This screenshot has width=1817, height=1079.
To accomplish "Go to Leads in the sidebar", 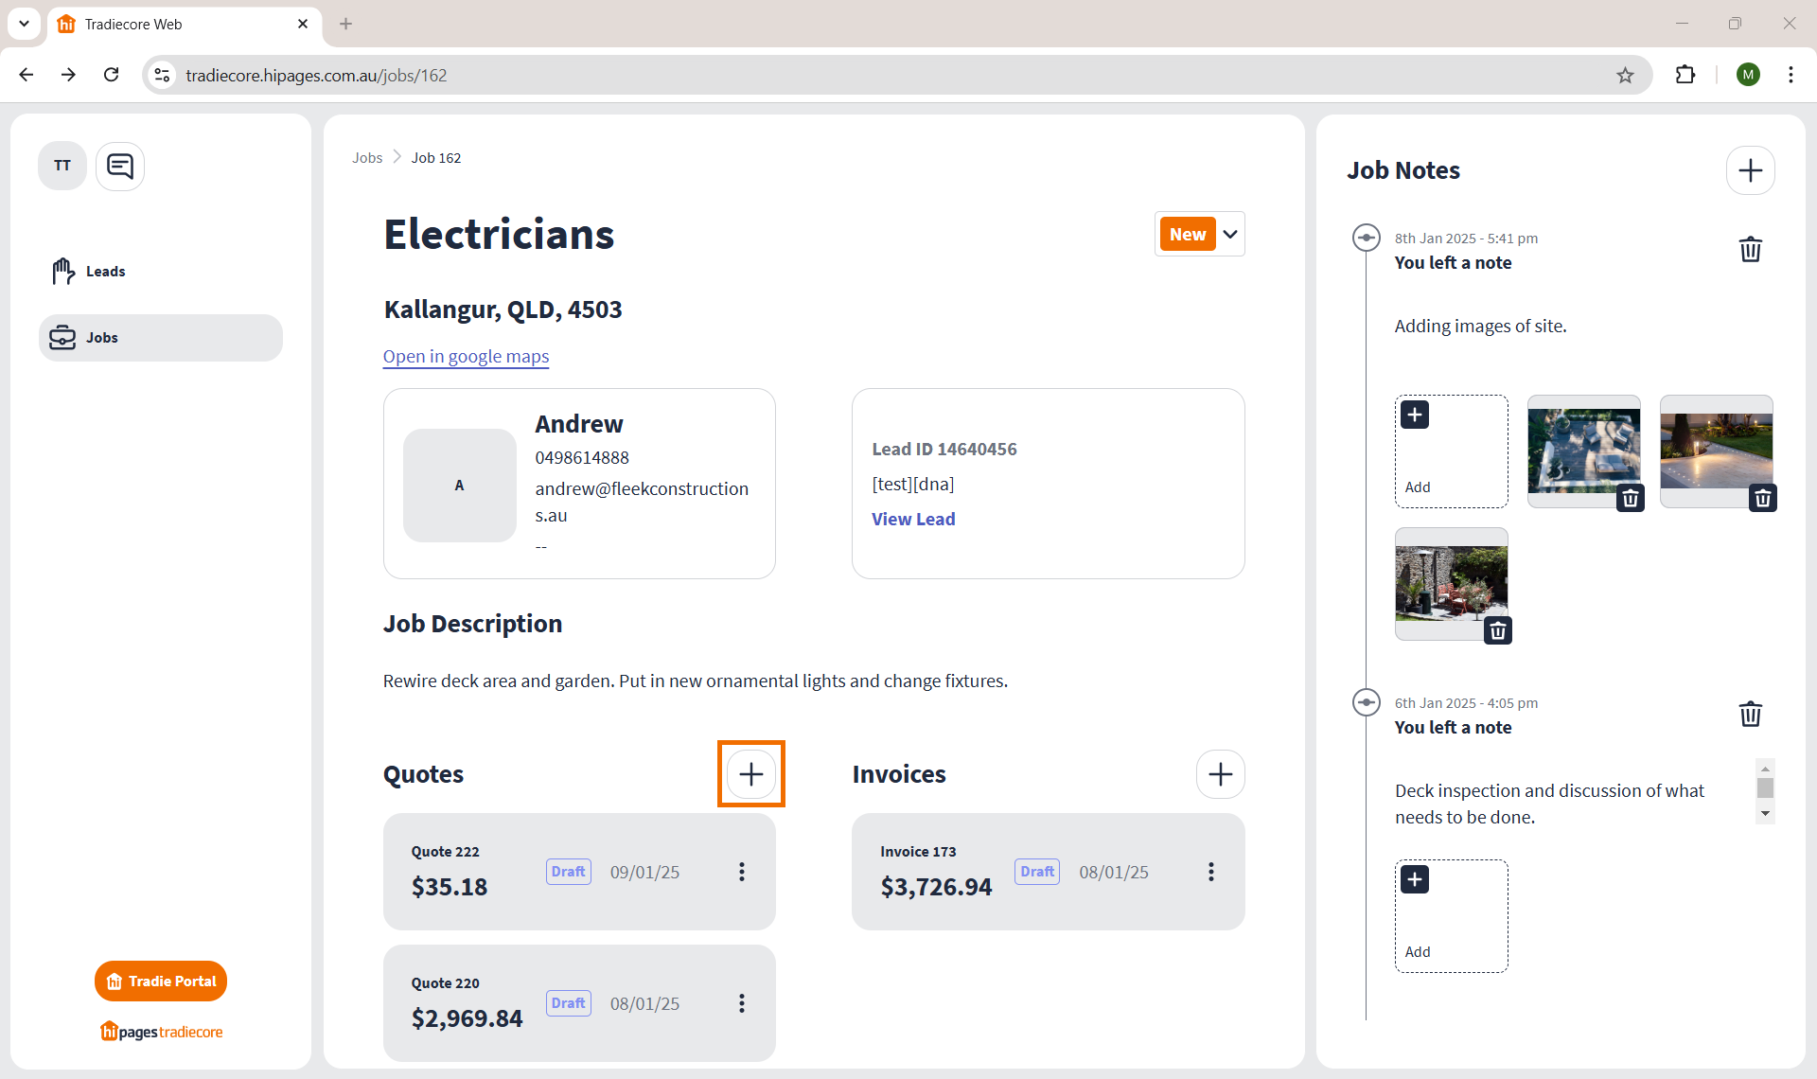I will click(105, 272).
